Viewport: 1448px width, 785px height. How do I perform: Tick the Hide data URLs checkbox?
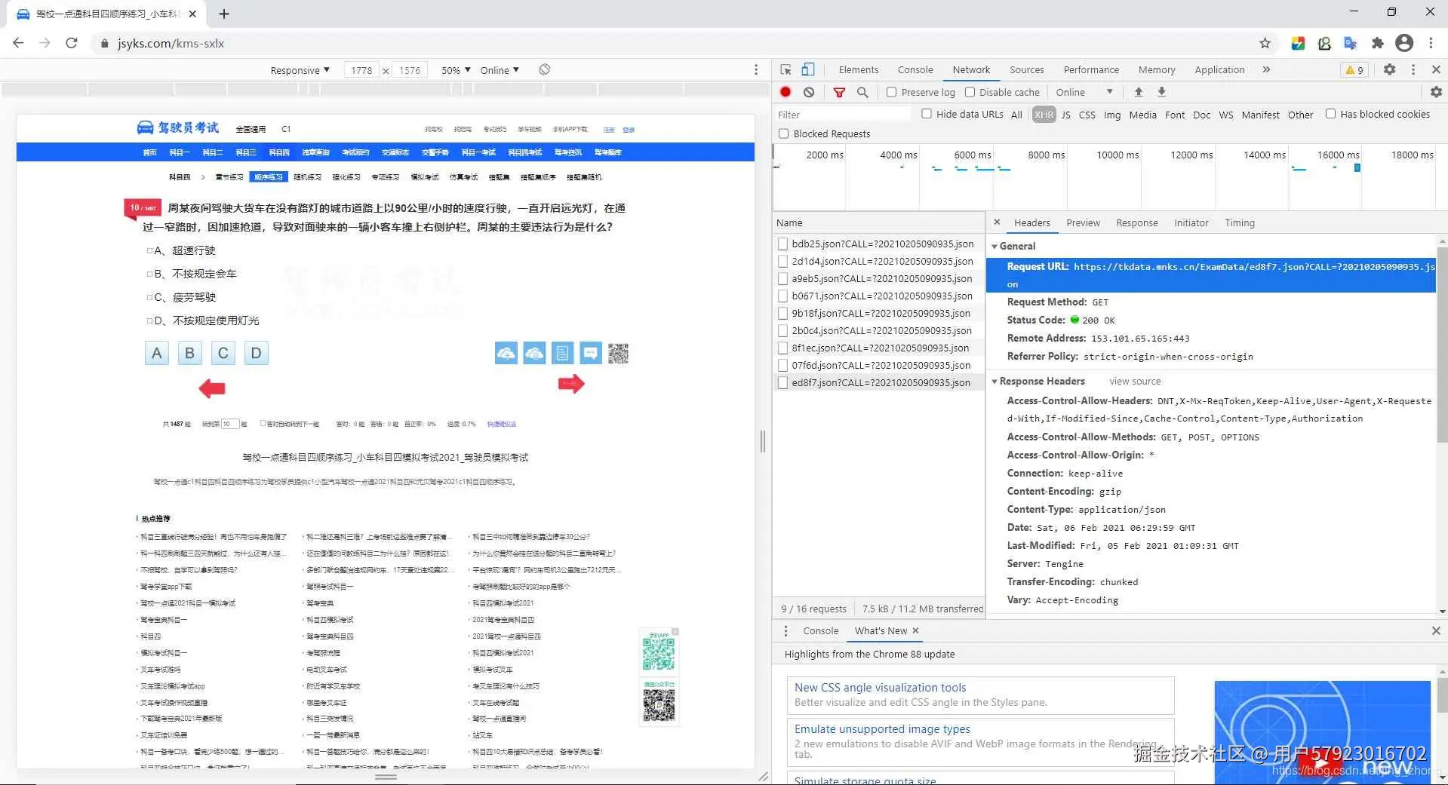pyautogui.click(x=927, y=114)
